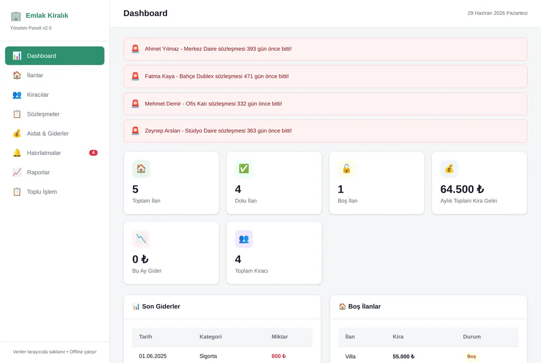This screenshot has height=363, width=541.
Task: Click the siren icon on Ahmet Yılmaz alert
Action: [x=135, y=49]
